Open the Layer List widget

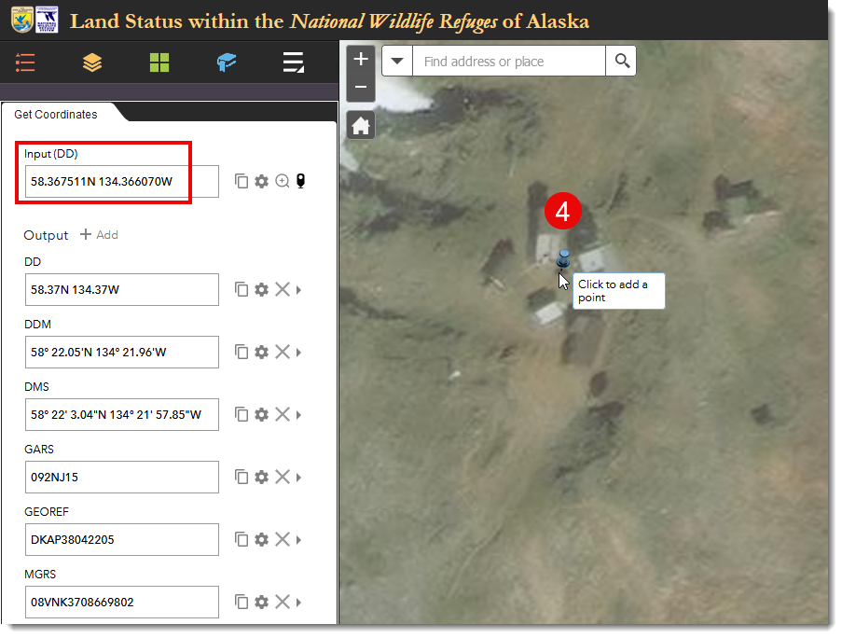click(92, 62)
